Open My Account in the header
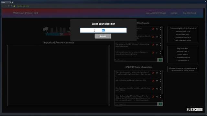Image resolution: width=207 pixels, height=116 pixels. [190, 13]
